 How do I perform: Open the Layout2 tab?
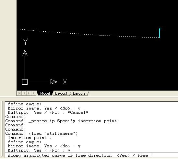tap(79, 93)
